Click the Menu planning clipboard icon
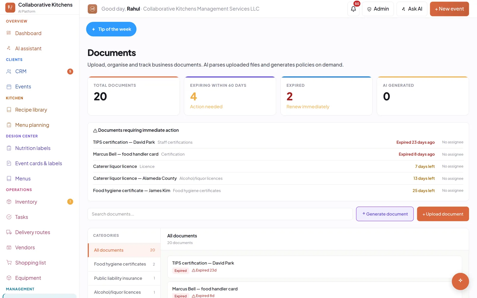This screenshot has width=477, height=298. (9, 125)
